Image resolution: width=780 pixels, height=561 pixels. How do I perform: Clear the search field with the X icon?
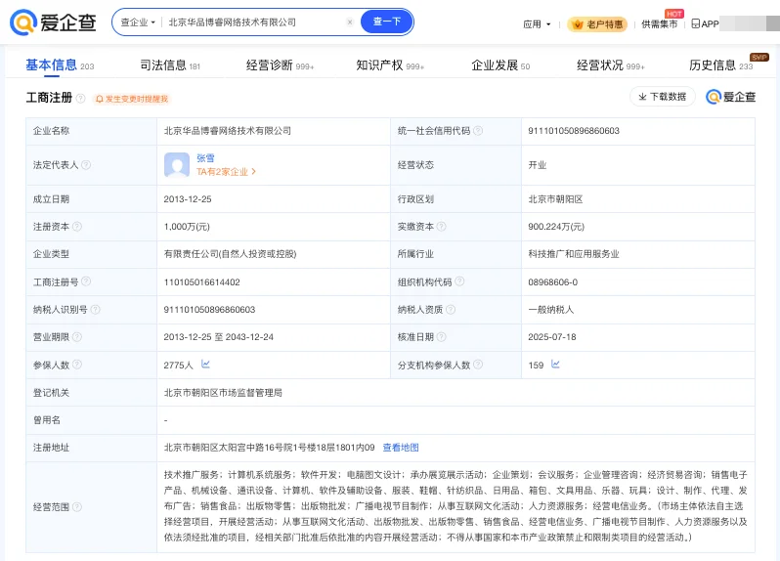pos(350,22)
